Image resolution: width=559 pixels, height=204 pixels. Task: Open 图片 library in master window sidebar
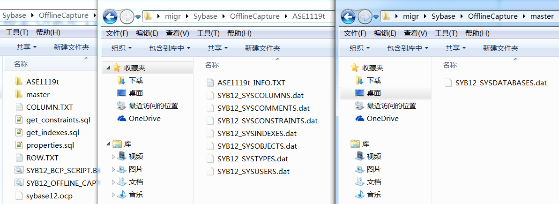(368, 169)
